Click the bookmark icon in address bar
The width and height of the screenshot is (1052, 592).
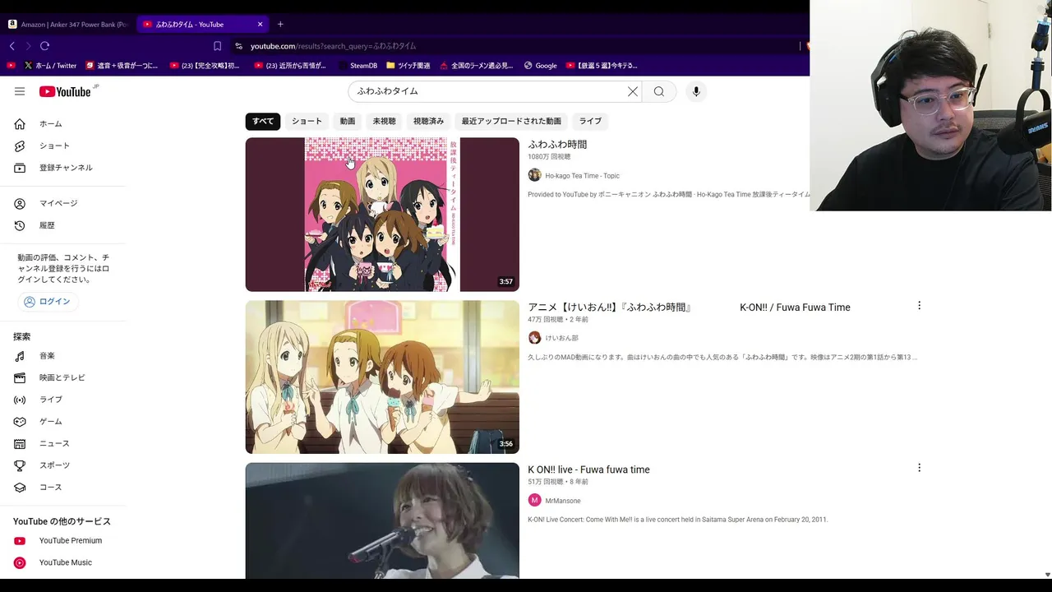click(x=217, y=46)
